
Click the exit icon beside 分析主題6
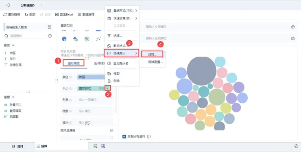[8, 5]
